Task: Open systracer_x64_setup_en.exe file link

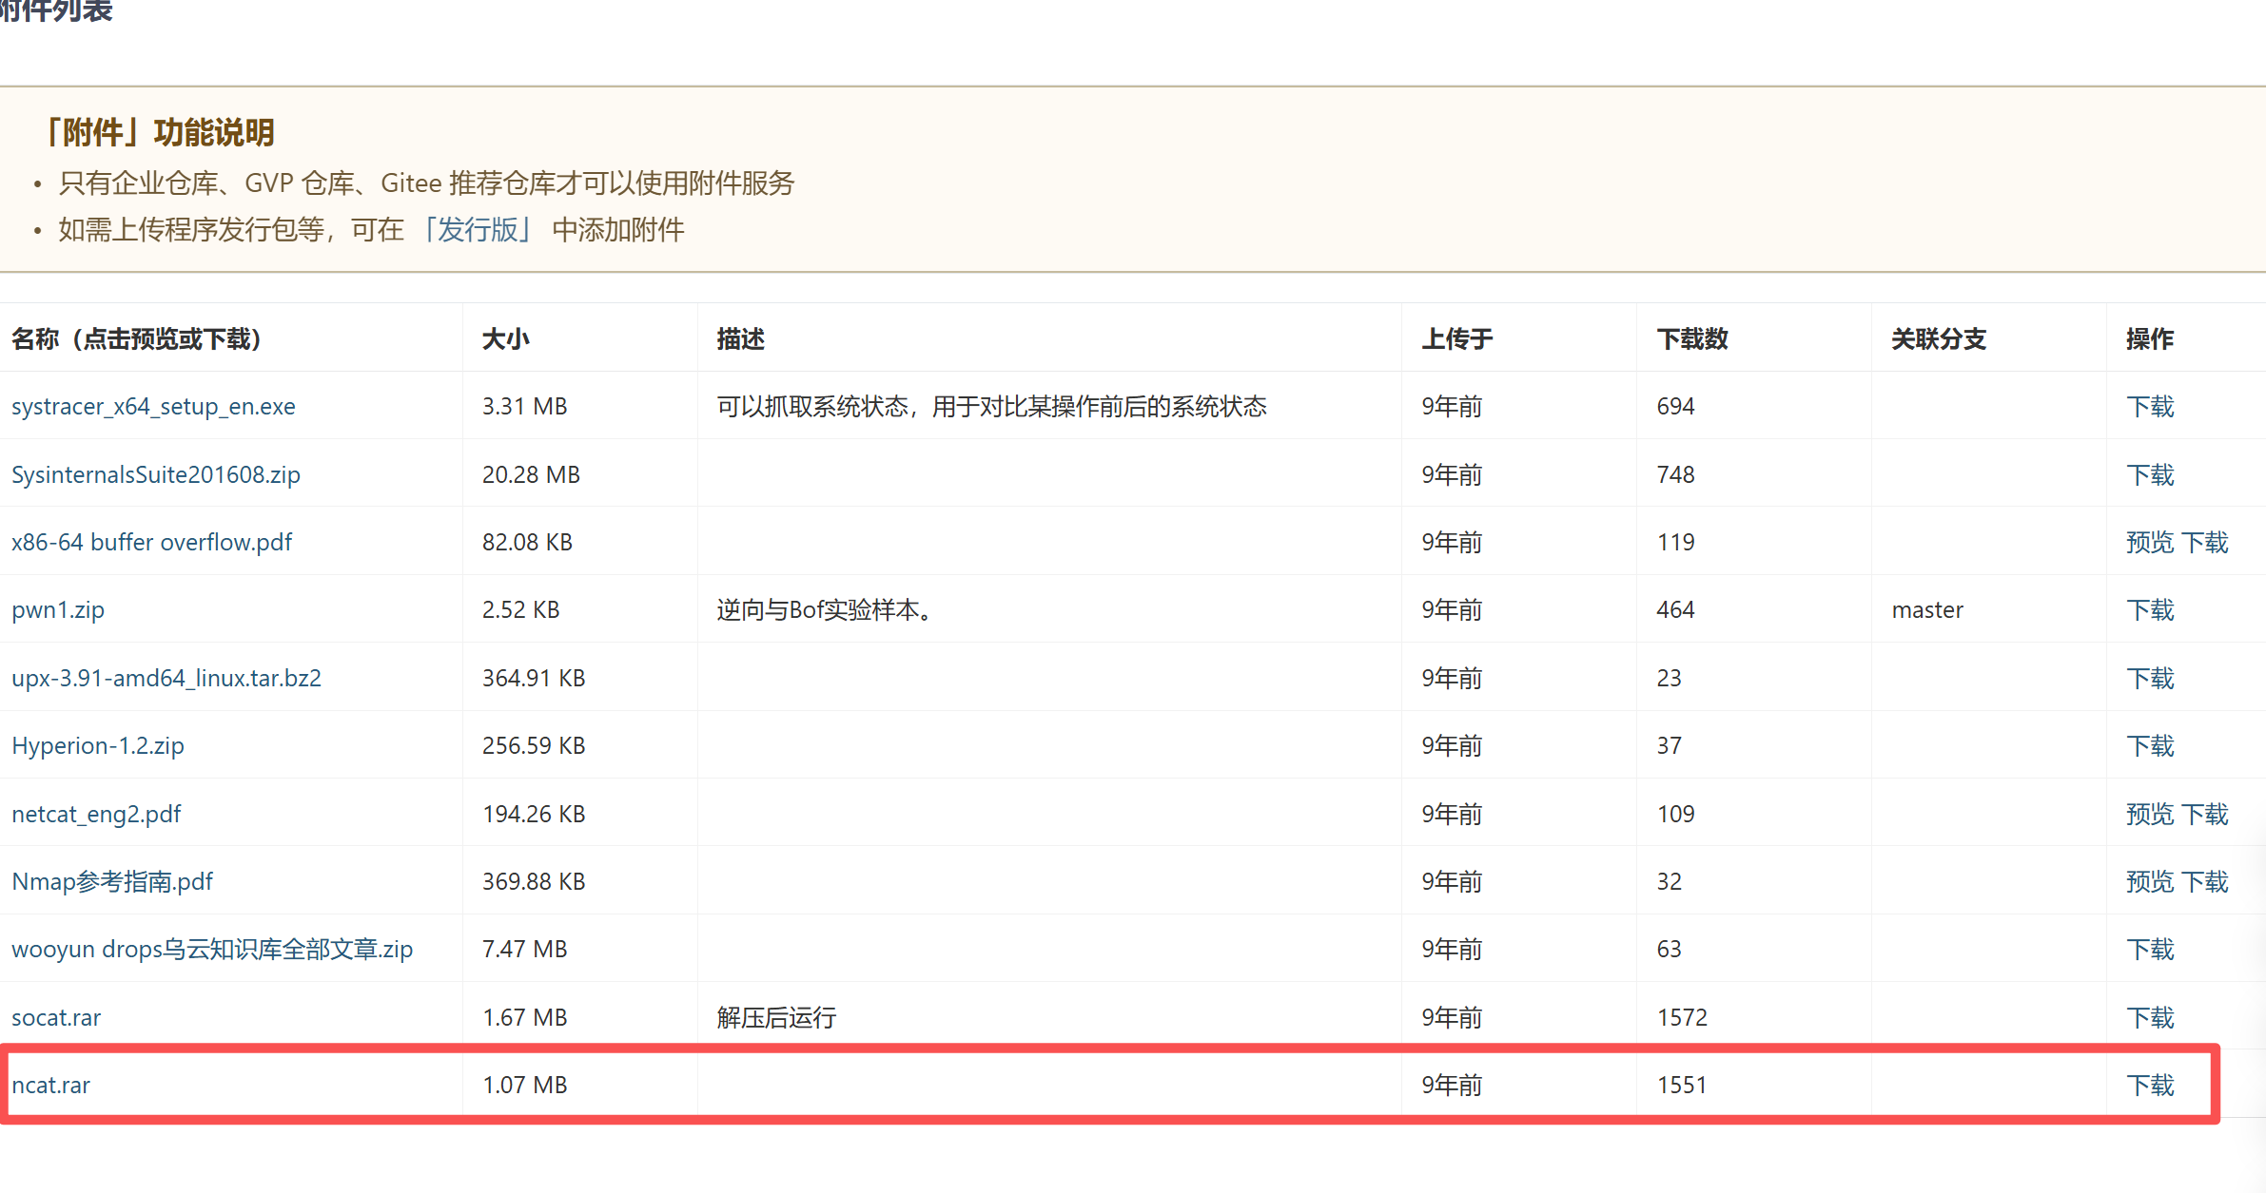Action: (x=153, y=406)
